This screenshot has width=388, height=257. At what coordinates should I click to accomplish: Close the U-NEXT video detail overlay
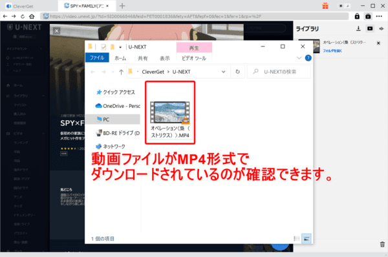pyautogui.click(x=57, y=31)
